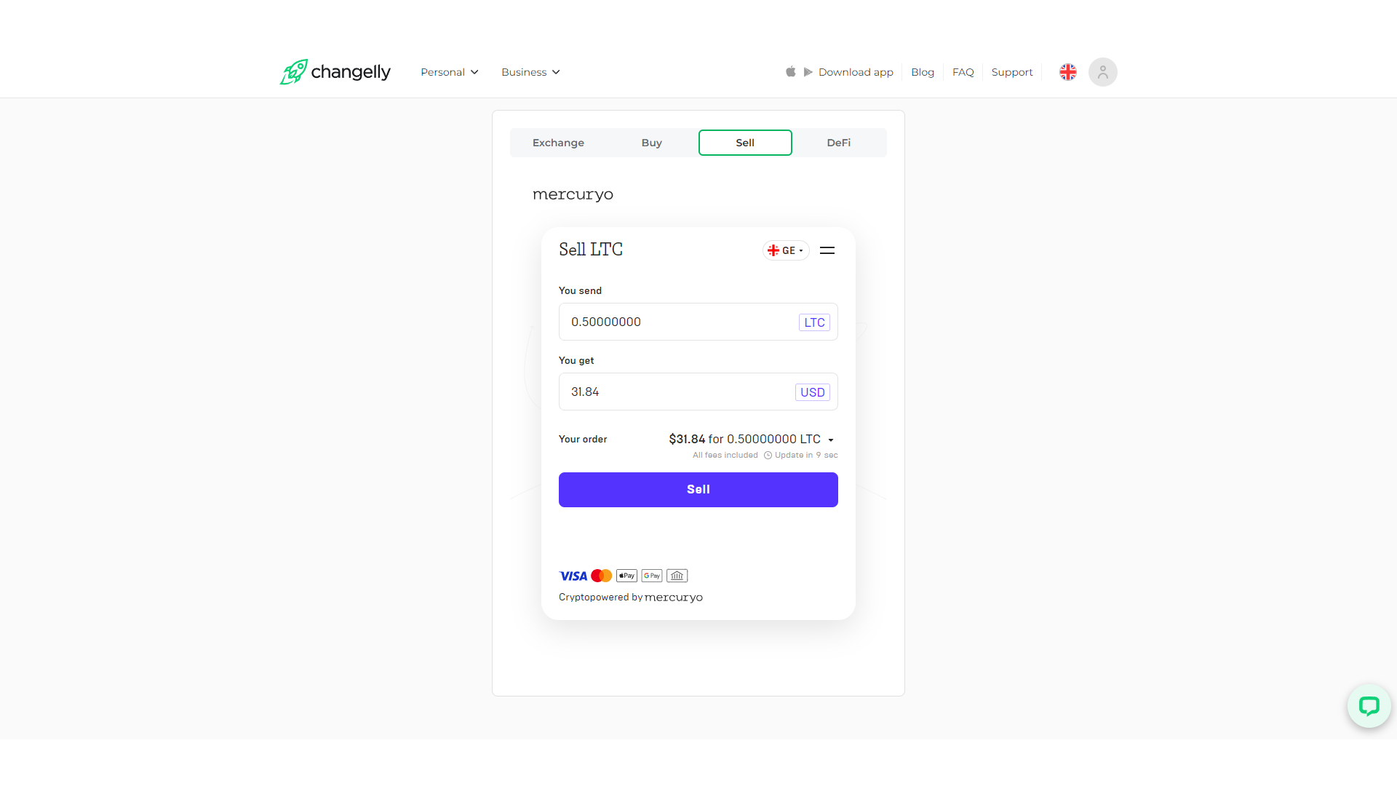The width and height of the screenshot is (1397, 786).
Task: Enable the Buy tab option
Action: coord(651,142)
